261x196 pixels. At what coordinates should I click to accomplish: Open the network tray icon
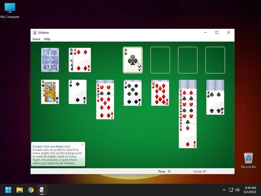(231, 190)
